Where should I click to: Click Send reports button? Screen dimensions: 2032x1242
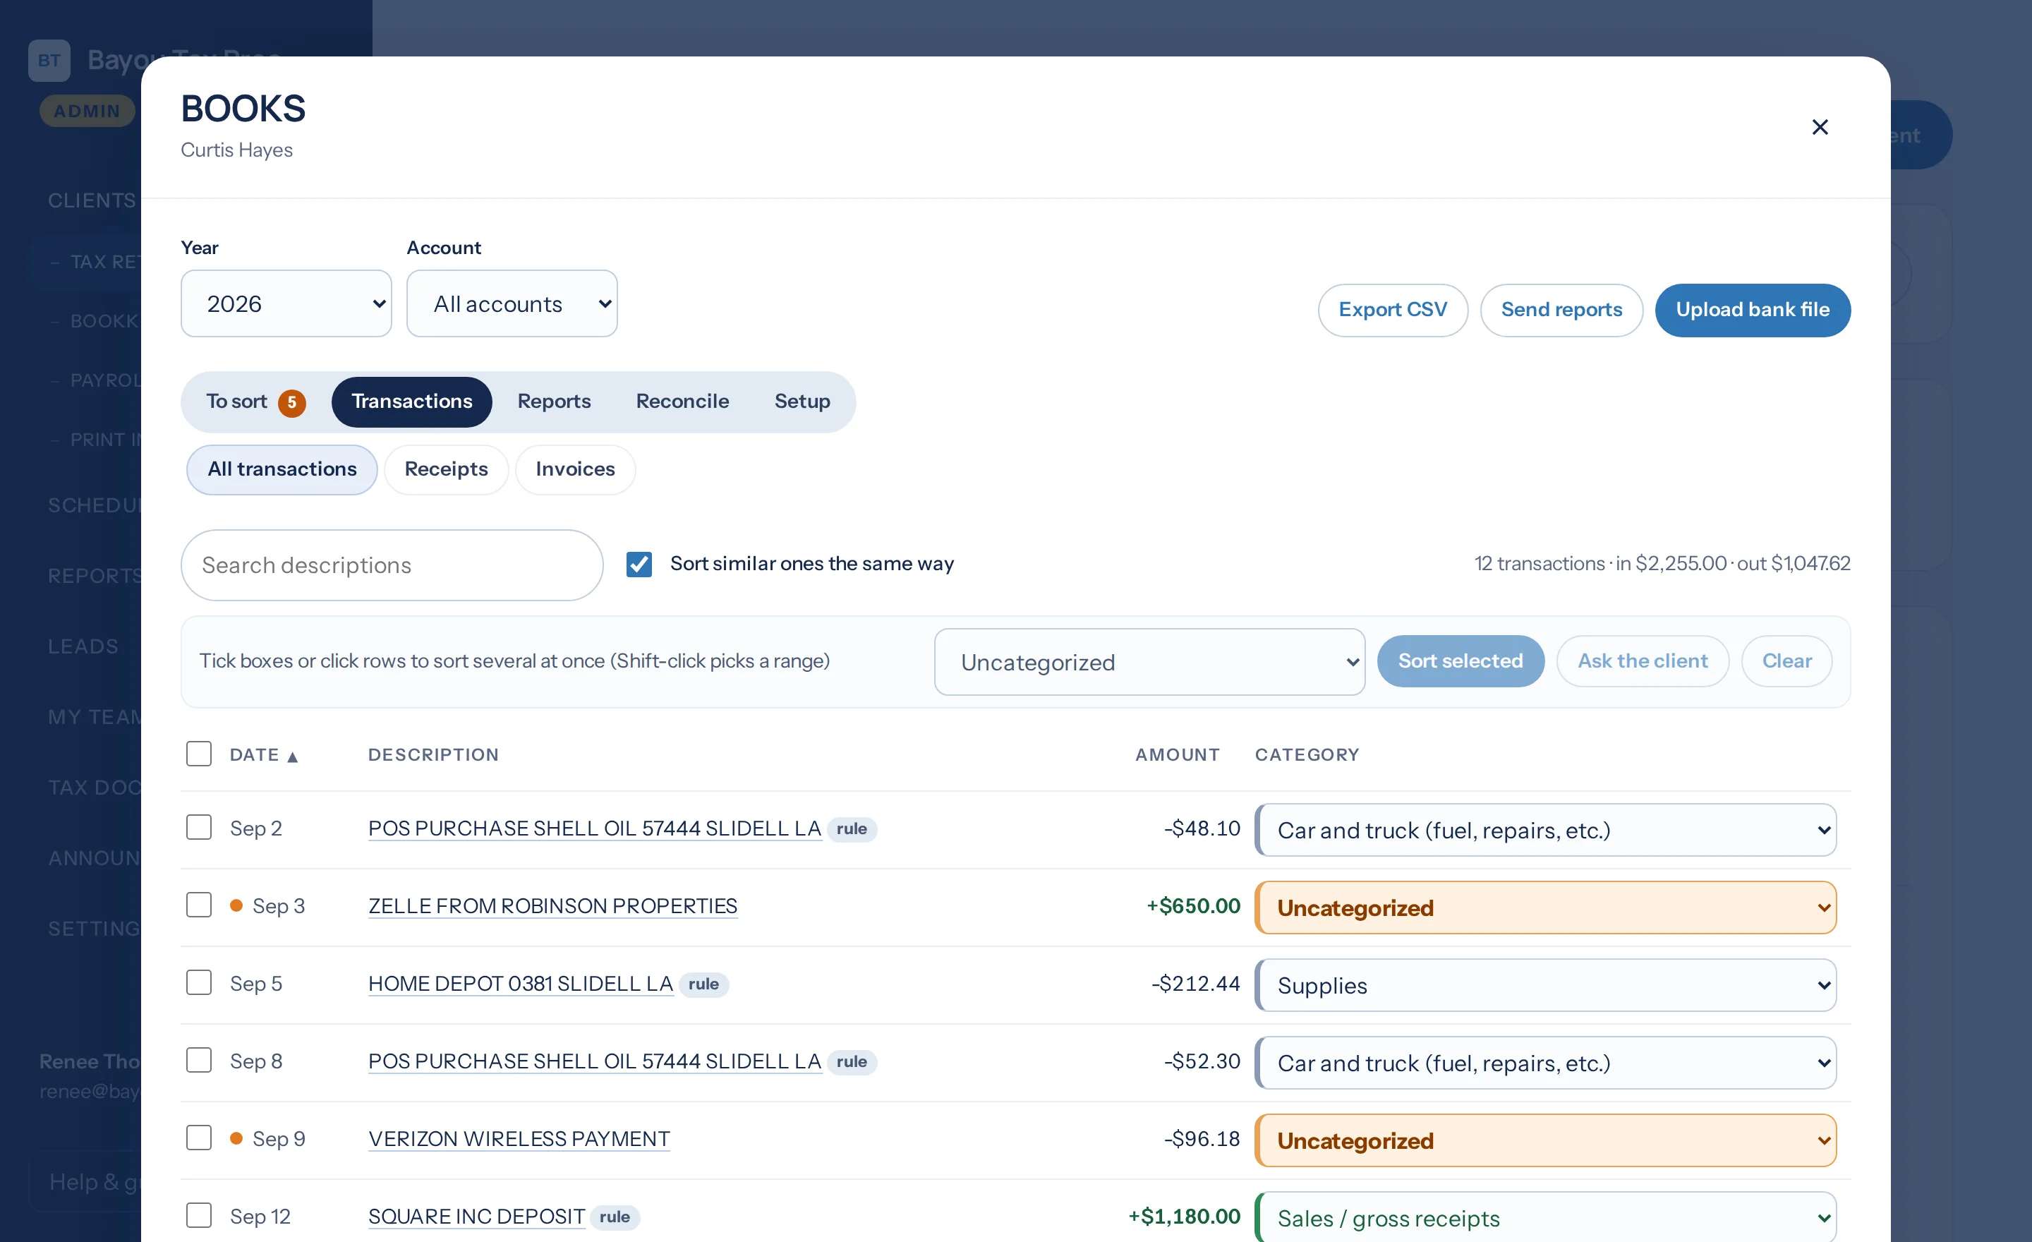point(1561,310)
